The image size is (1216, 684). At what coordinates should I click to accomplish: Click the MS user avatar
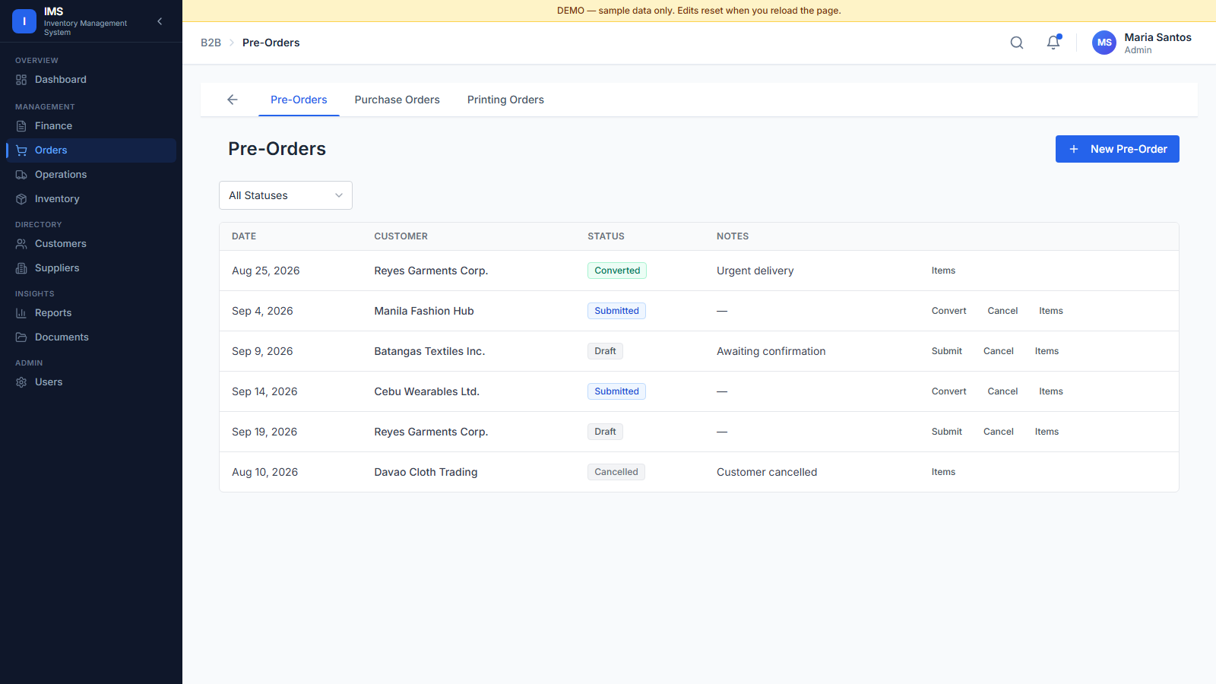tap(1104, 43)
